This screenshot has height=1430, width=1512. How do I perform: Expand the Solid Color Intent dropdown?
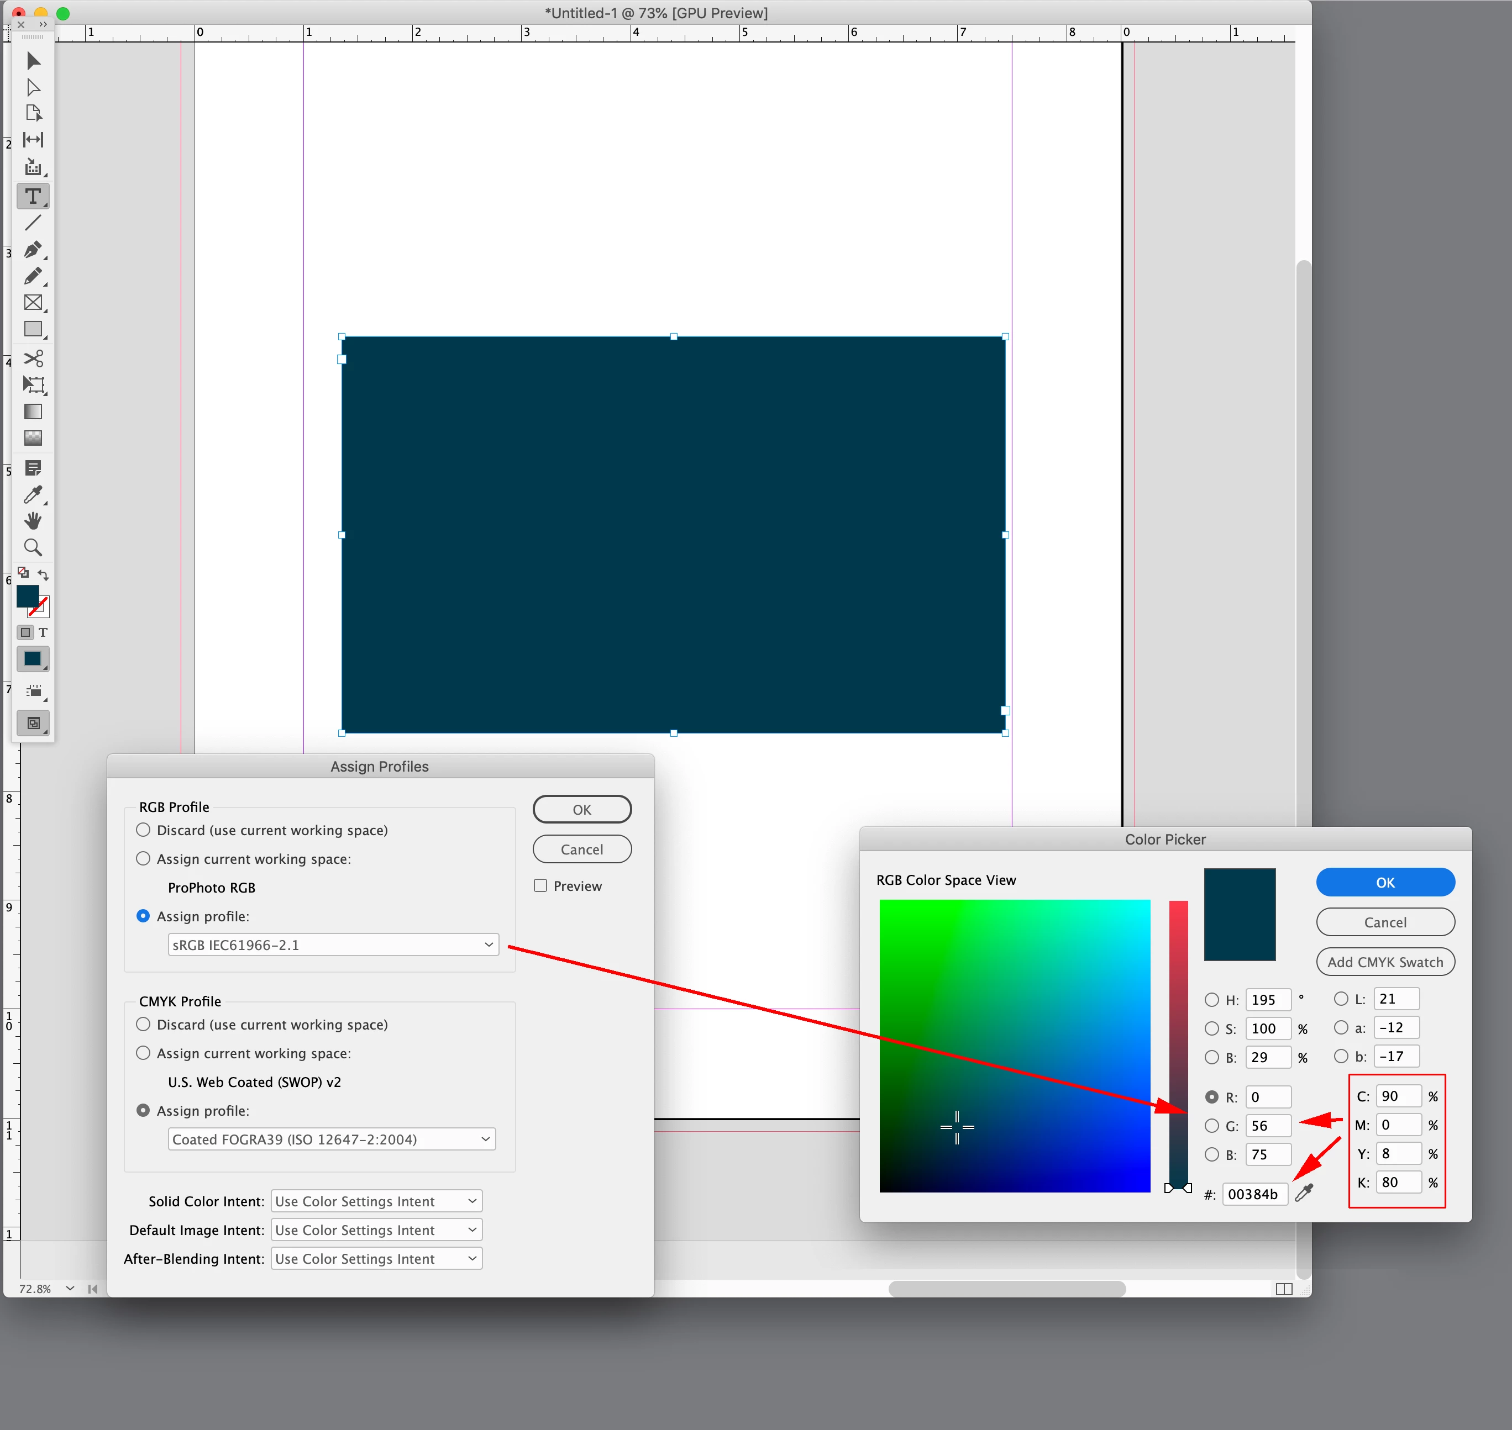[377, 1201]
